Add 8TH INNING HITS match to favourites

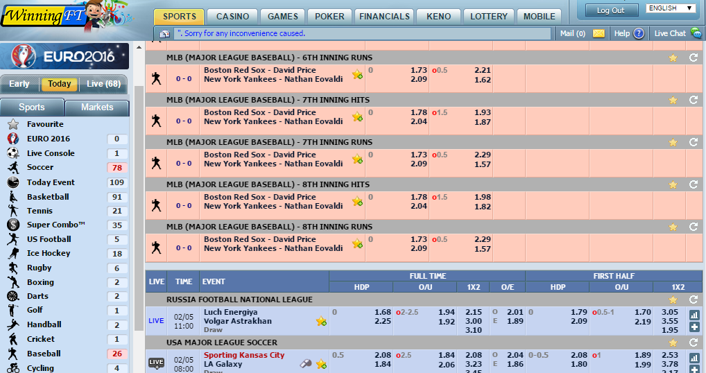(357, 202)
